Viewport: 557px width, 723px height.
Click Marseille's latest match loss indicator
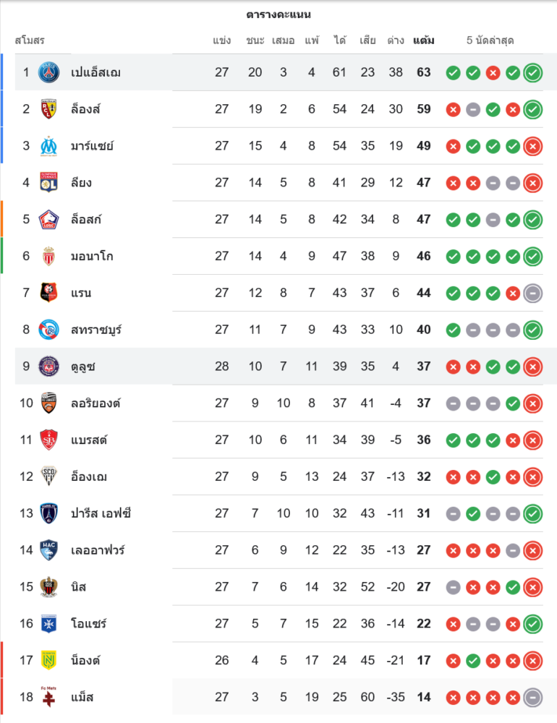(533, 146)
